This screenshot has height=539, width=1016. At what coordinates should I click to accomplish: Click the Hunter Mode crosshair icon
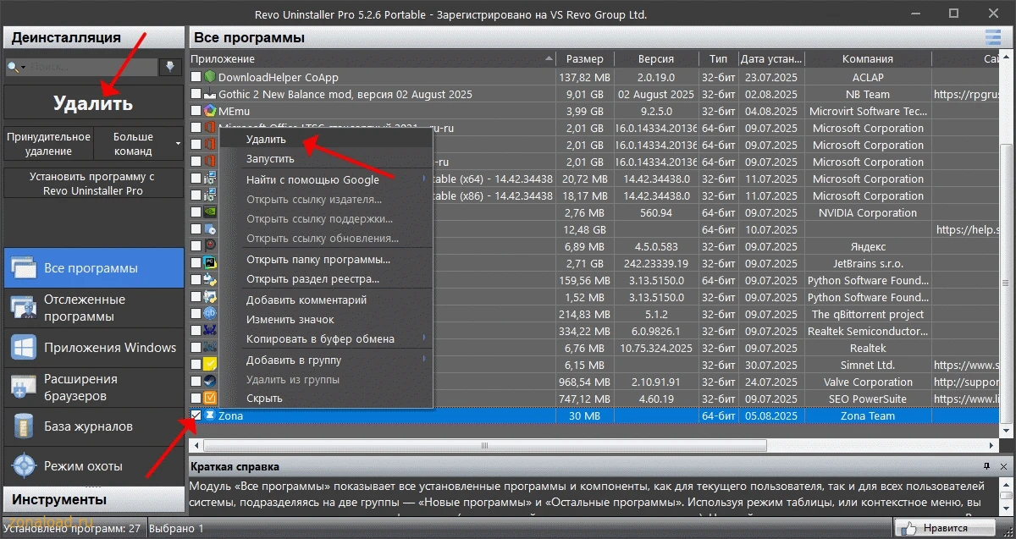[x=22, y=466]
